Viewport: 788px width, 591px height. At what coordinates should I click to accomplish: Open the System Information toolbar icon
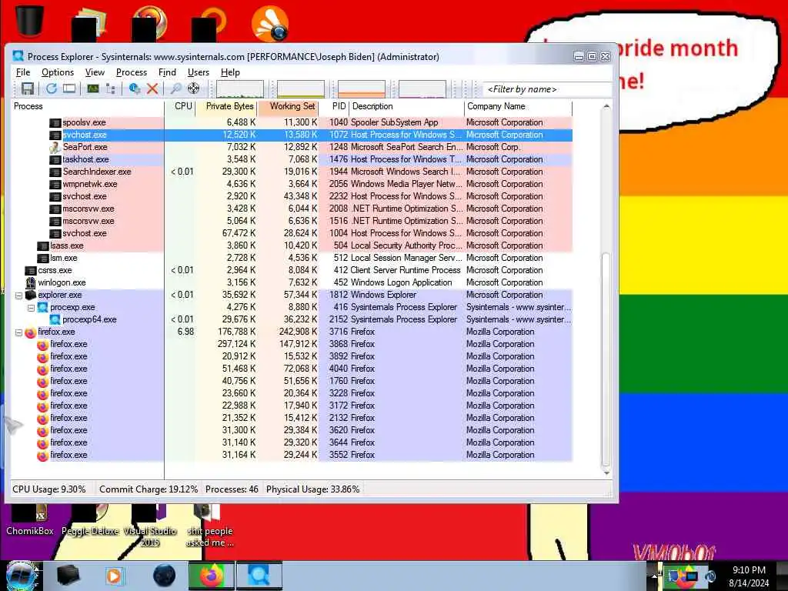(93, 89)
